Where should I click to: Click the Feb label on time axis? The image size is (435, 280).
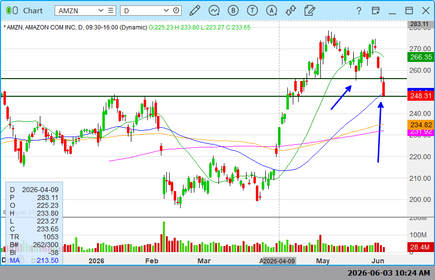coord(152,261)
